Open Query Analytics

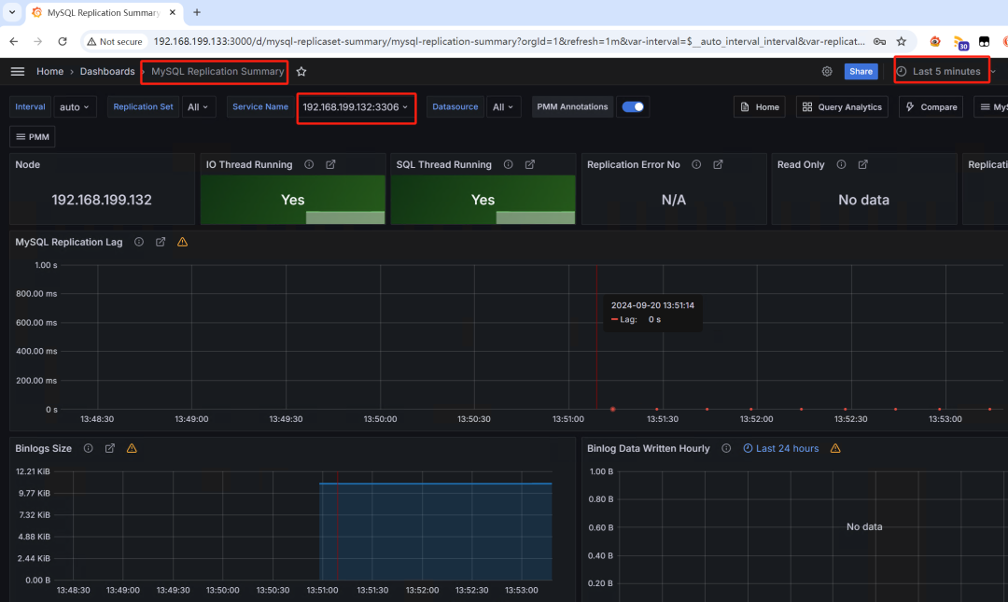tap(842, 106)
